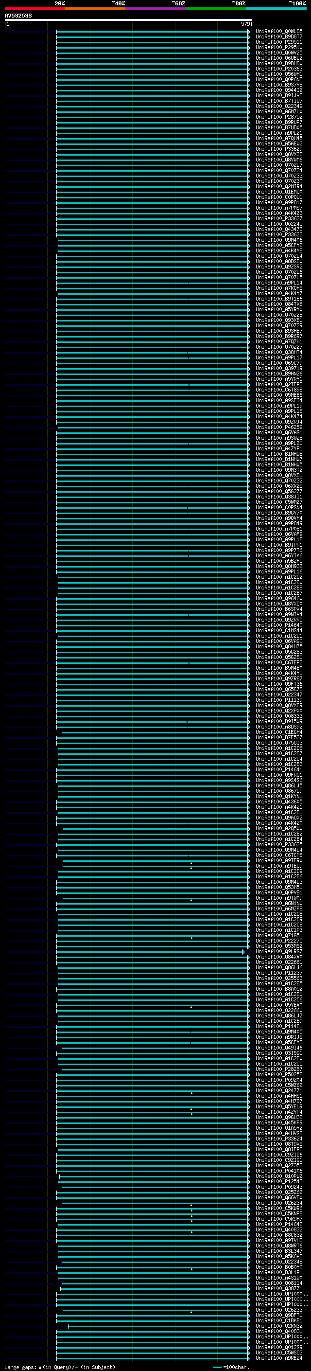
Task: Click the UniRef100_Q0WLQ5 hit label
Action: pyautogui.click(x=278, y=32)
